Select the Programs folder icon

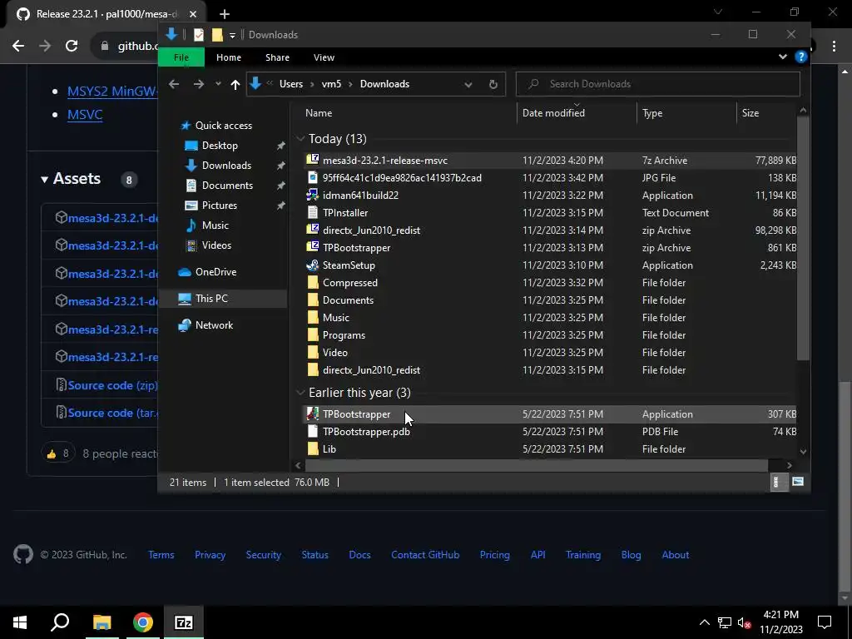pos(313,334)
